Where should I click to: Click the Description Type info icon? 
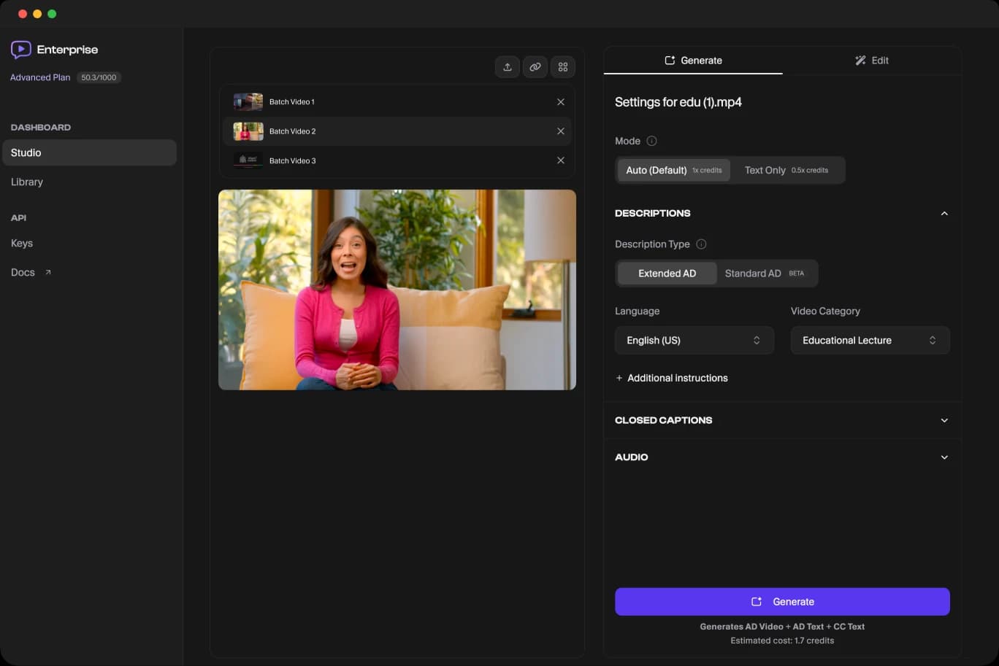click(x=700, y=244)
